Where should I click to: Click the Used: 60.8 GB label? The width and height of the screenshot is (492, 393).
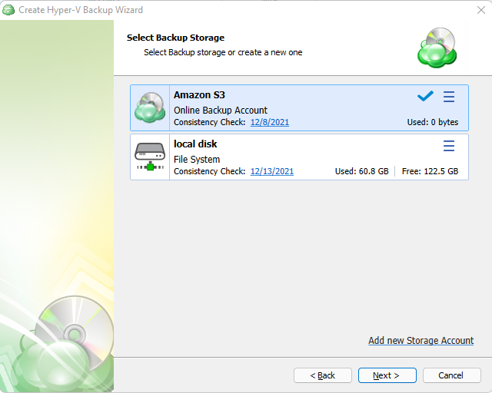[361, 171]
